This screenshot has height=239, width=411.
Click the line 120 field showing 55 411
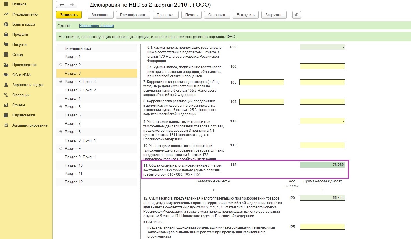(322, 197)
